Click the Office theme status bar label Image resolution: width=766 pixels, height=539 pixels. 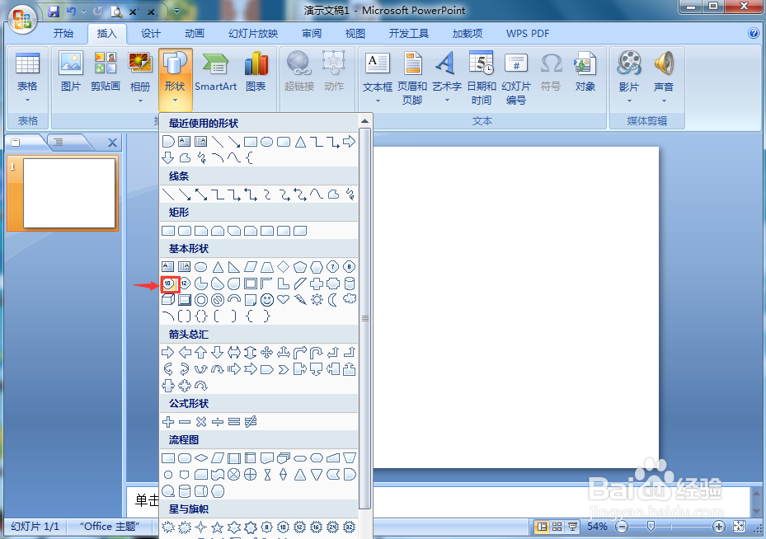click(110, 527)
